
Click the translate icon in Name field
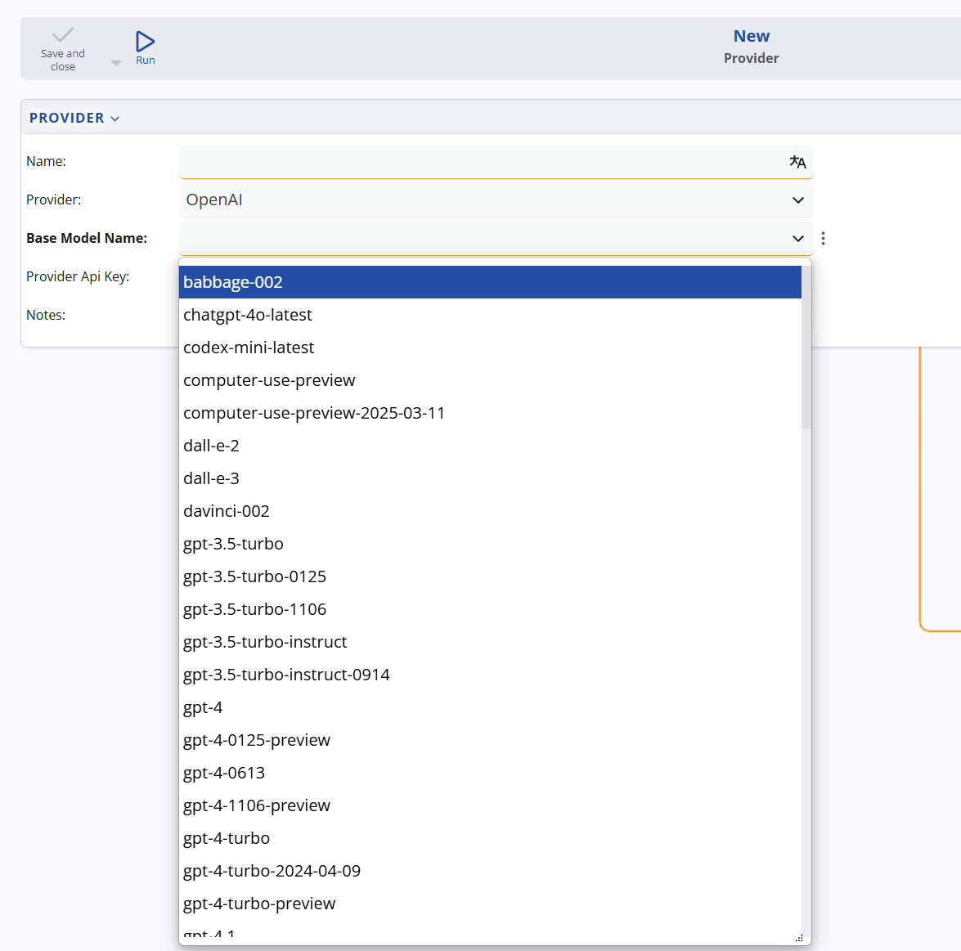click(x=797, y=162)
